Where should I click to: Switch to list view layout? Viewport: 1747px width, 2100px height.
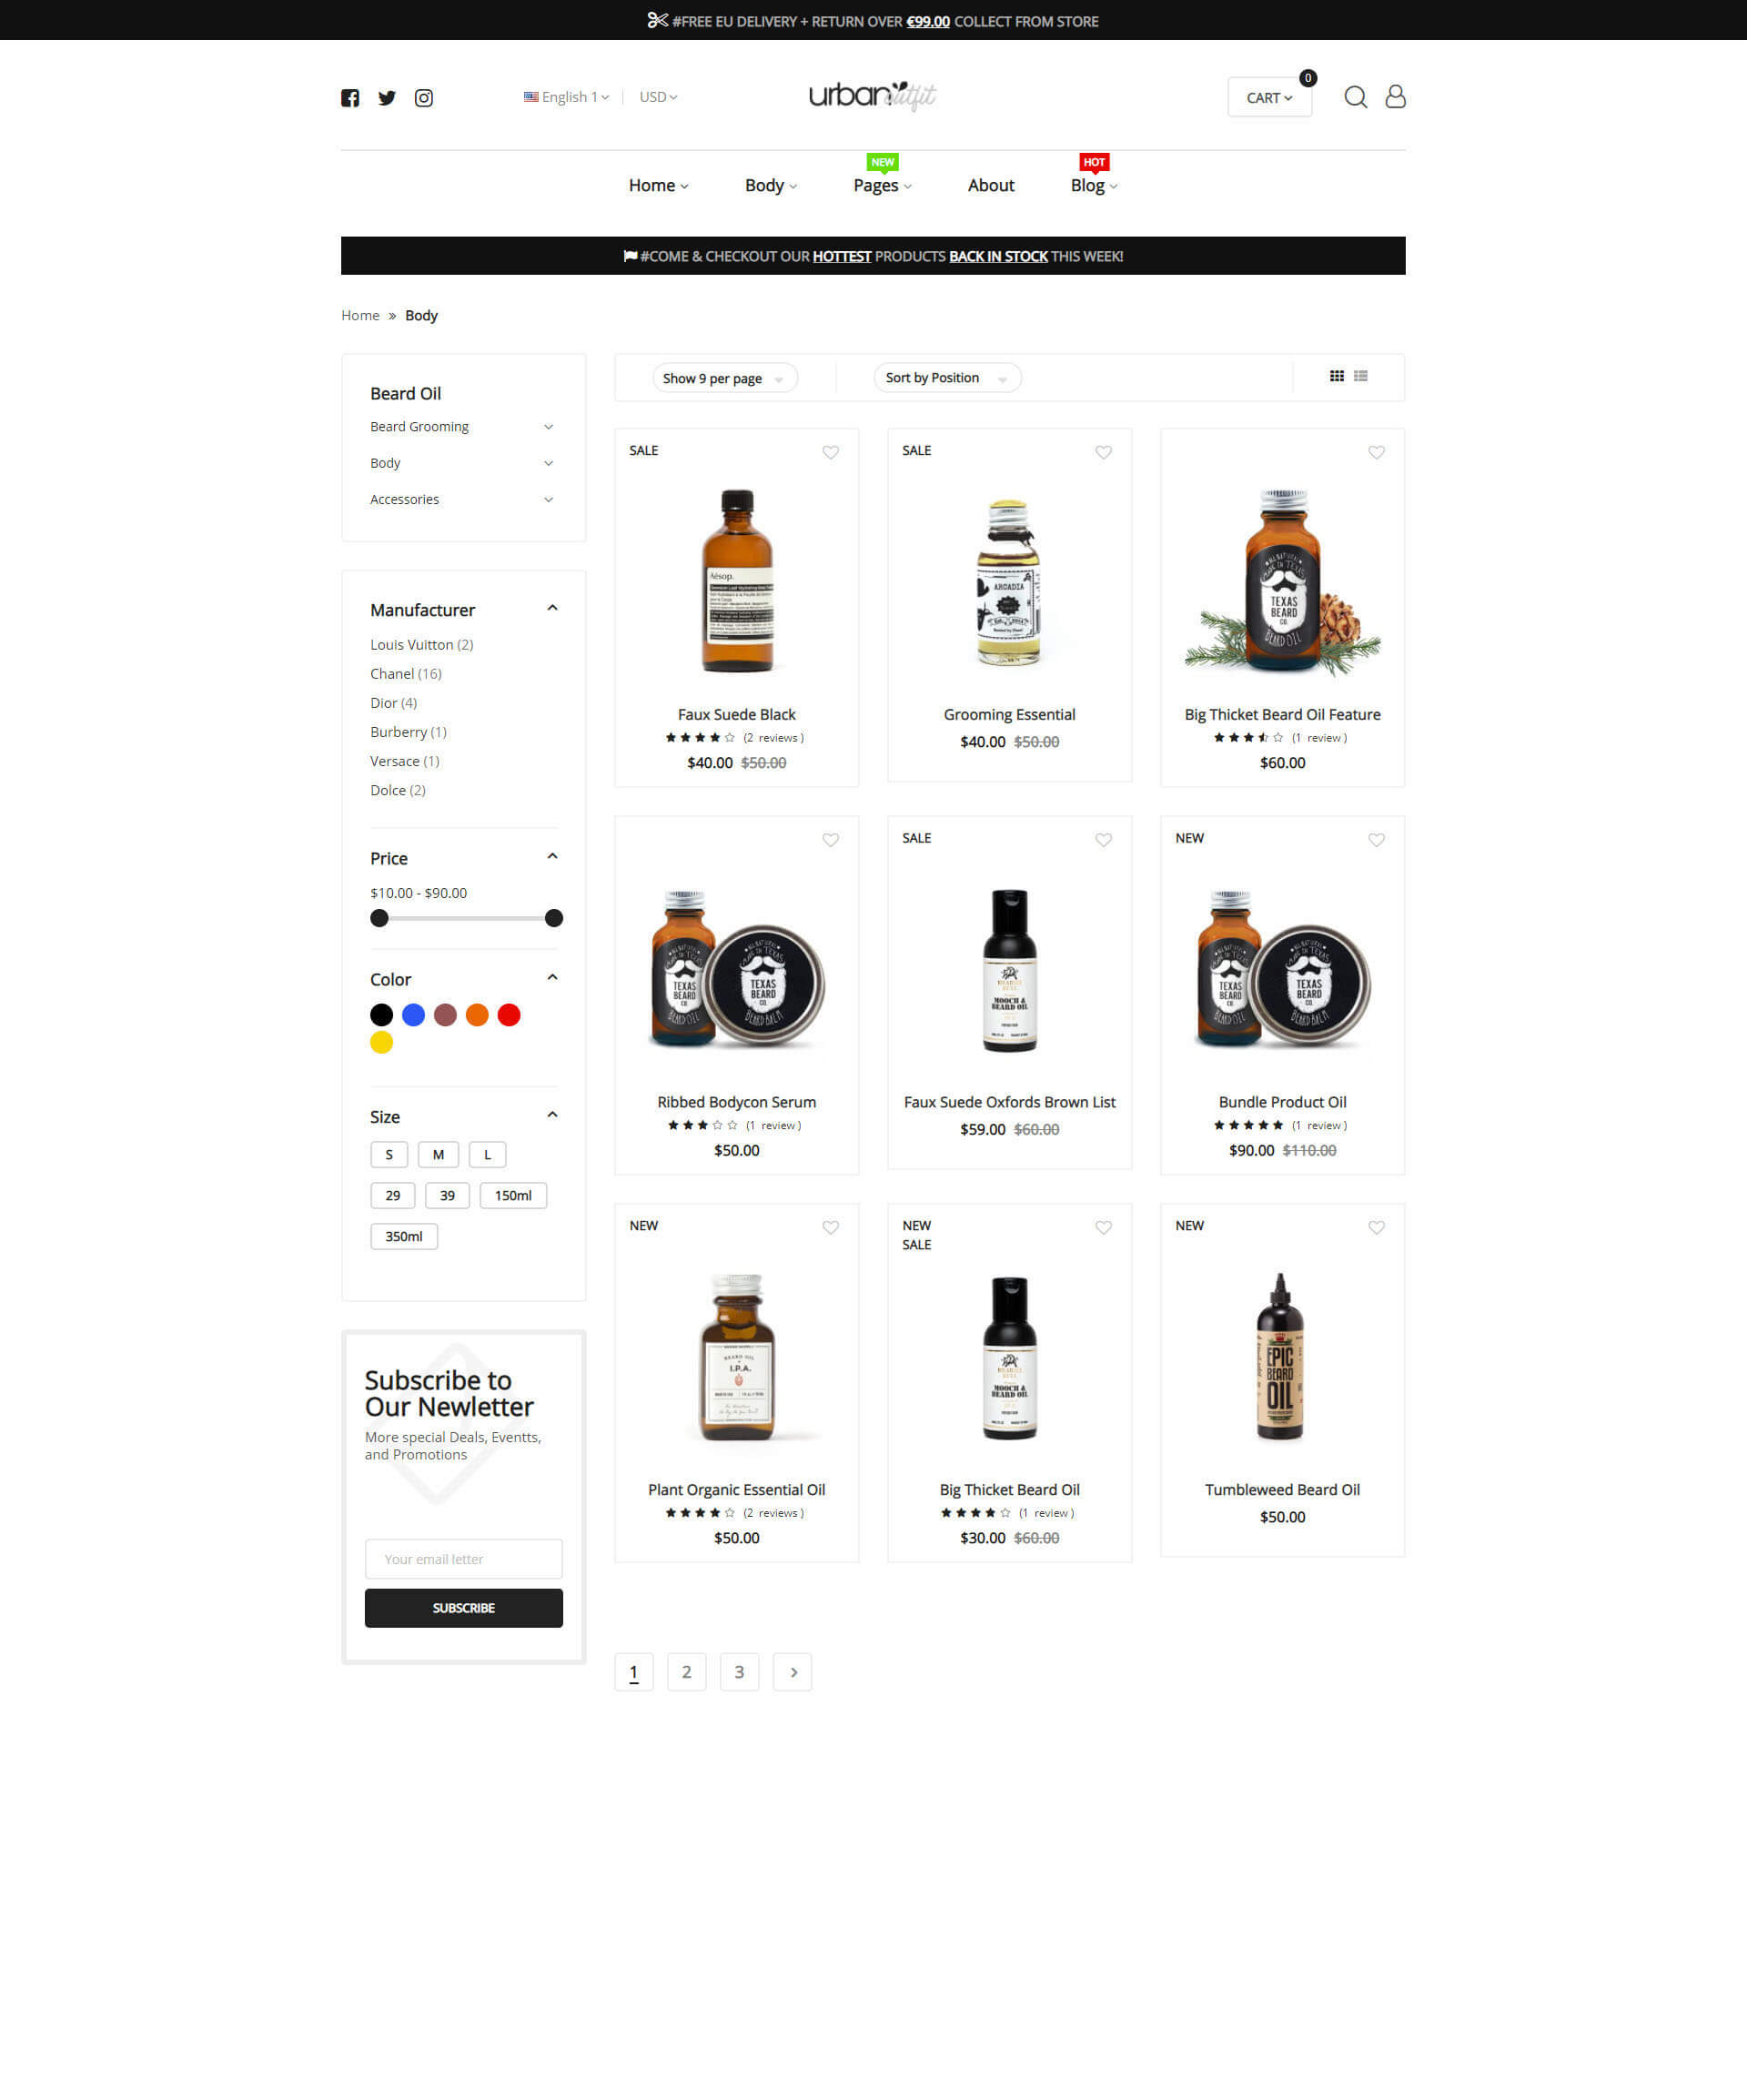click(1361, 376)
